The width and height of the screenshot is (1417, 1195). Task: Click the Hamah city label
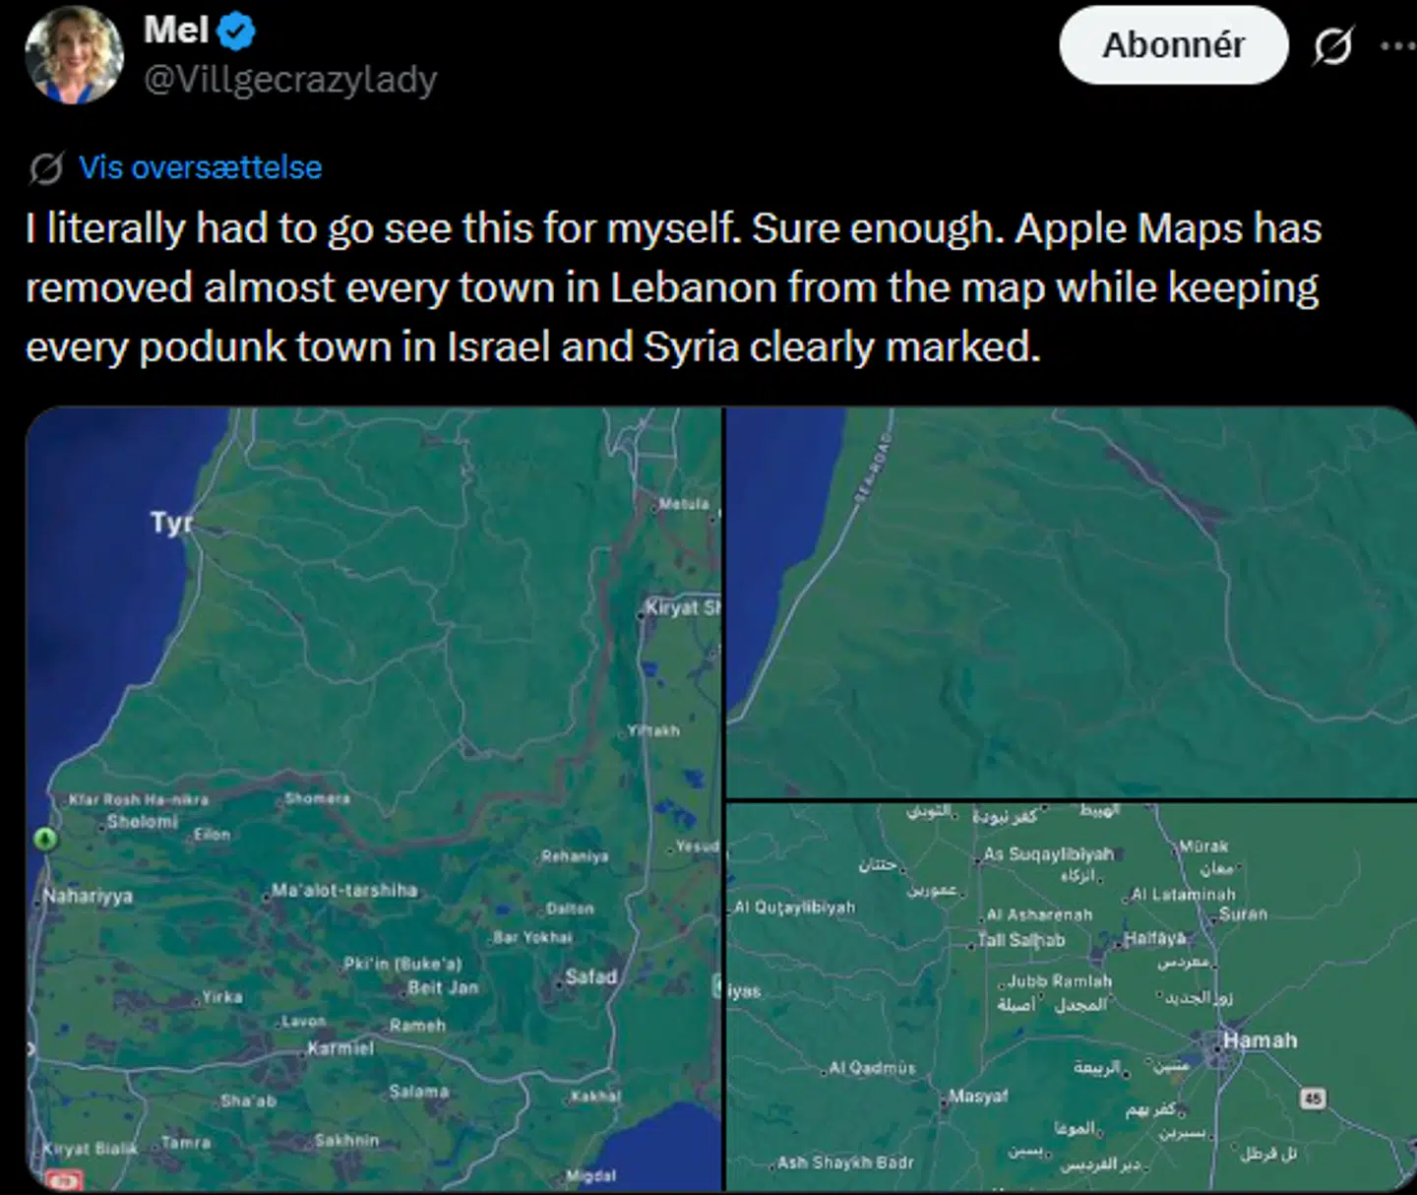click(1260, 1040)
